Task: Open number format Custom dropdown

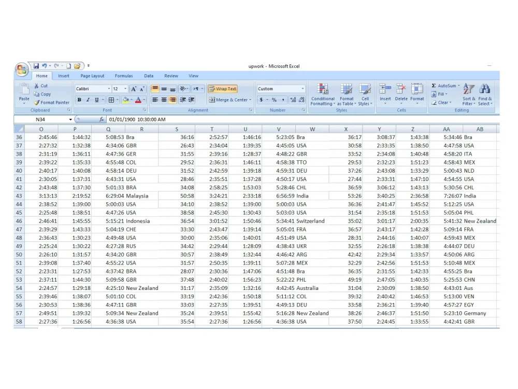Action: (303, 89)
